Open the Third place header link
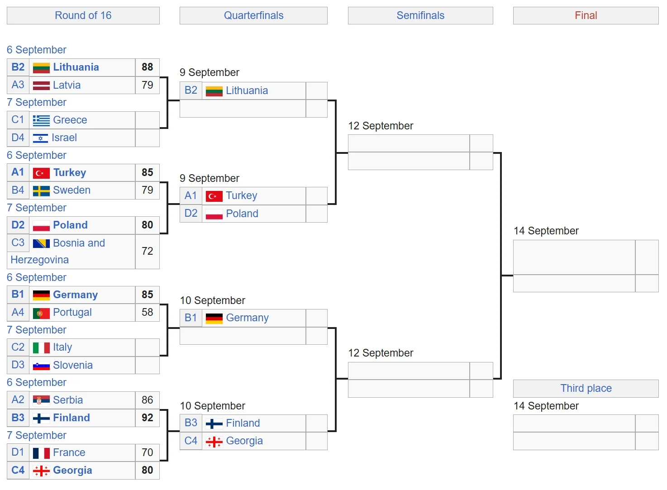Viewport: 667px width, 490px height. pyautogui.click(x=586, y=388)
